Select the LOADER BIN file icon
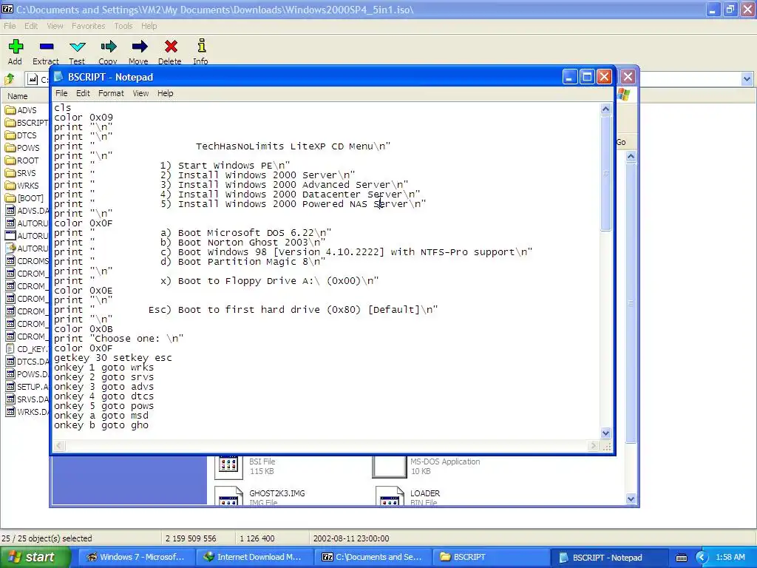757x568 pixels. click(x=390, y=496)
